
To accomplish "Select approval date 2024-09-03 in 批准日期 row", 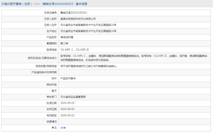I will (x=67, y=103).
